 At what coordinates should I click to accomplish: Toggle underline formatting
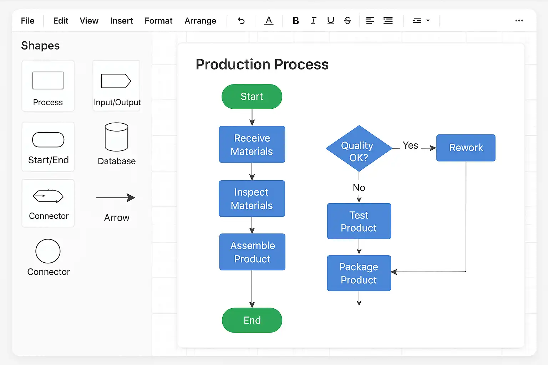click(330, 21)
